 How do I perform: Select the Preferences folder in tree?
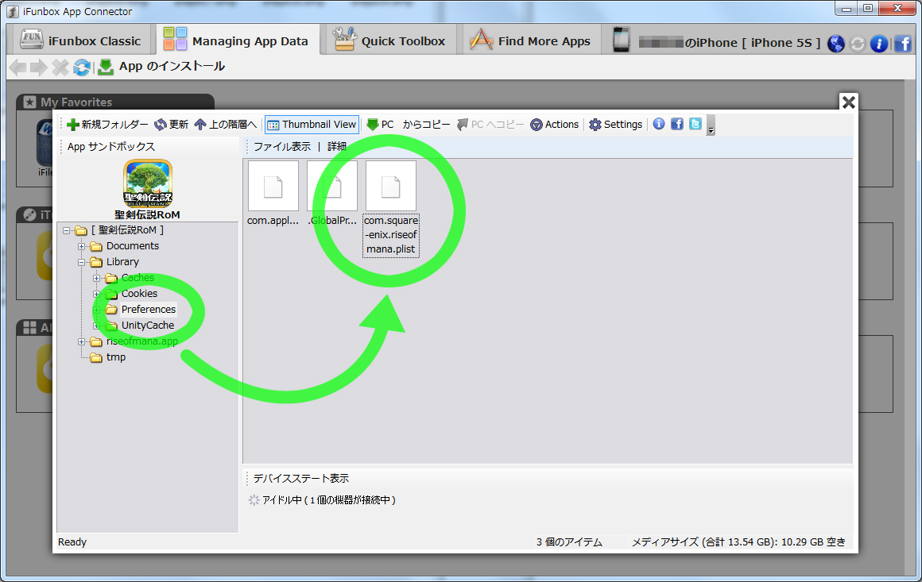point(148,310)
